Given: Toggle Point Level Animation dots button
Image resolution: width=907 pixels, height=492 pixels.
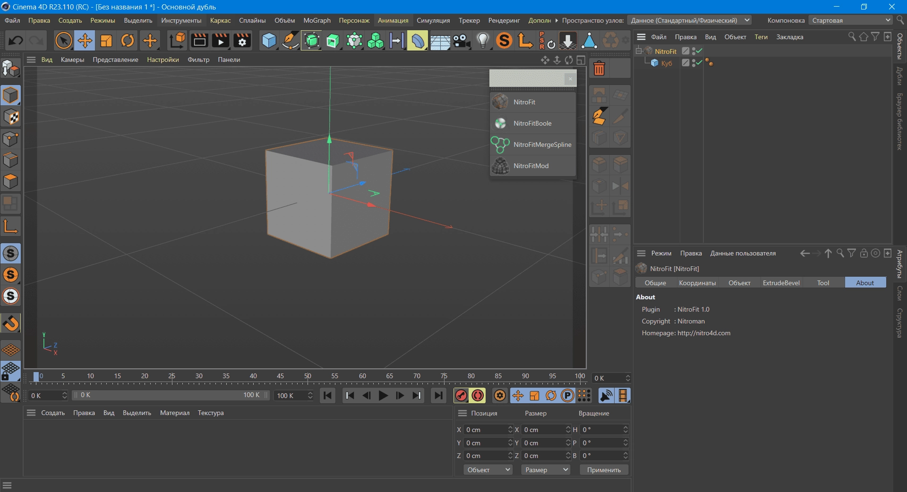Looking at the screenshot, I should point(584,396).
